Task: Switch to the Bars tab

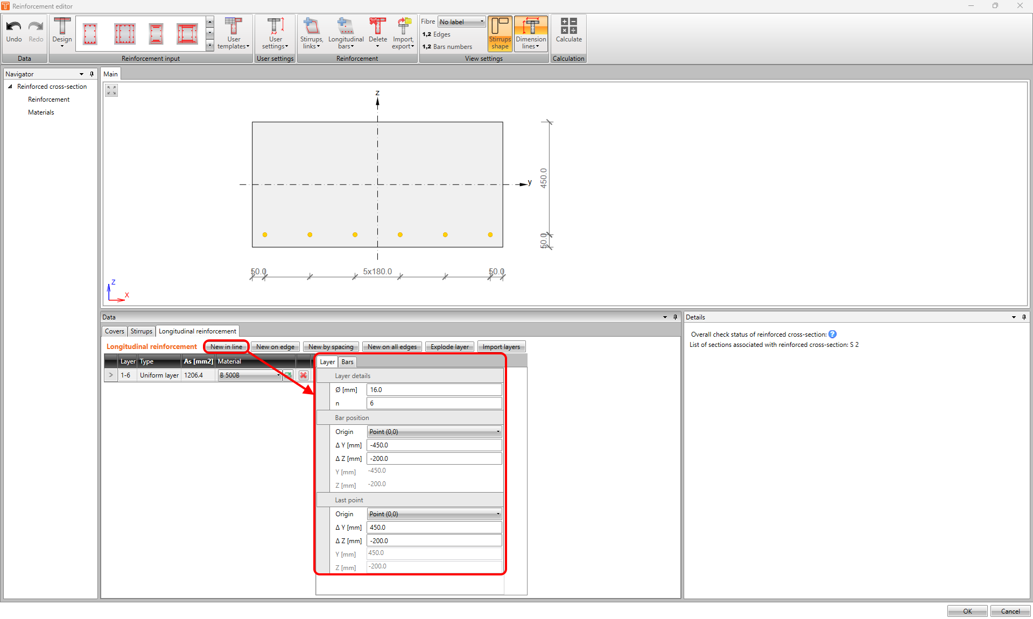Action: (347, 361)
